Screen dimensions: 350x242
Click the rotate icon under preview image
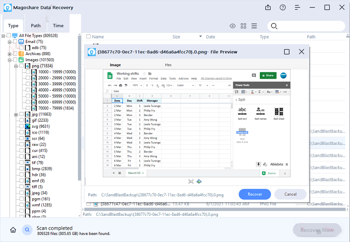pos(199,182)
